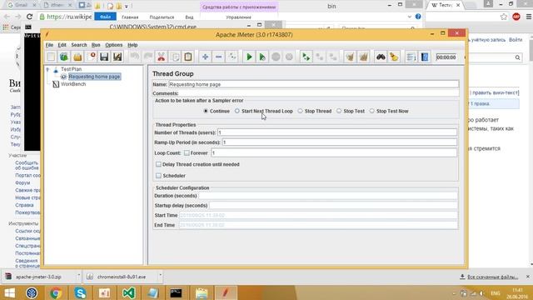Open apache-jmeter-3.0.zip download in Chrome bar
Viewport: 533px width, 300px height.
pyautogui.click(x=38, y=277)
